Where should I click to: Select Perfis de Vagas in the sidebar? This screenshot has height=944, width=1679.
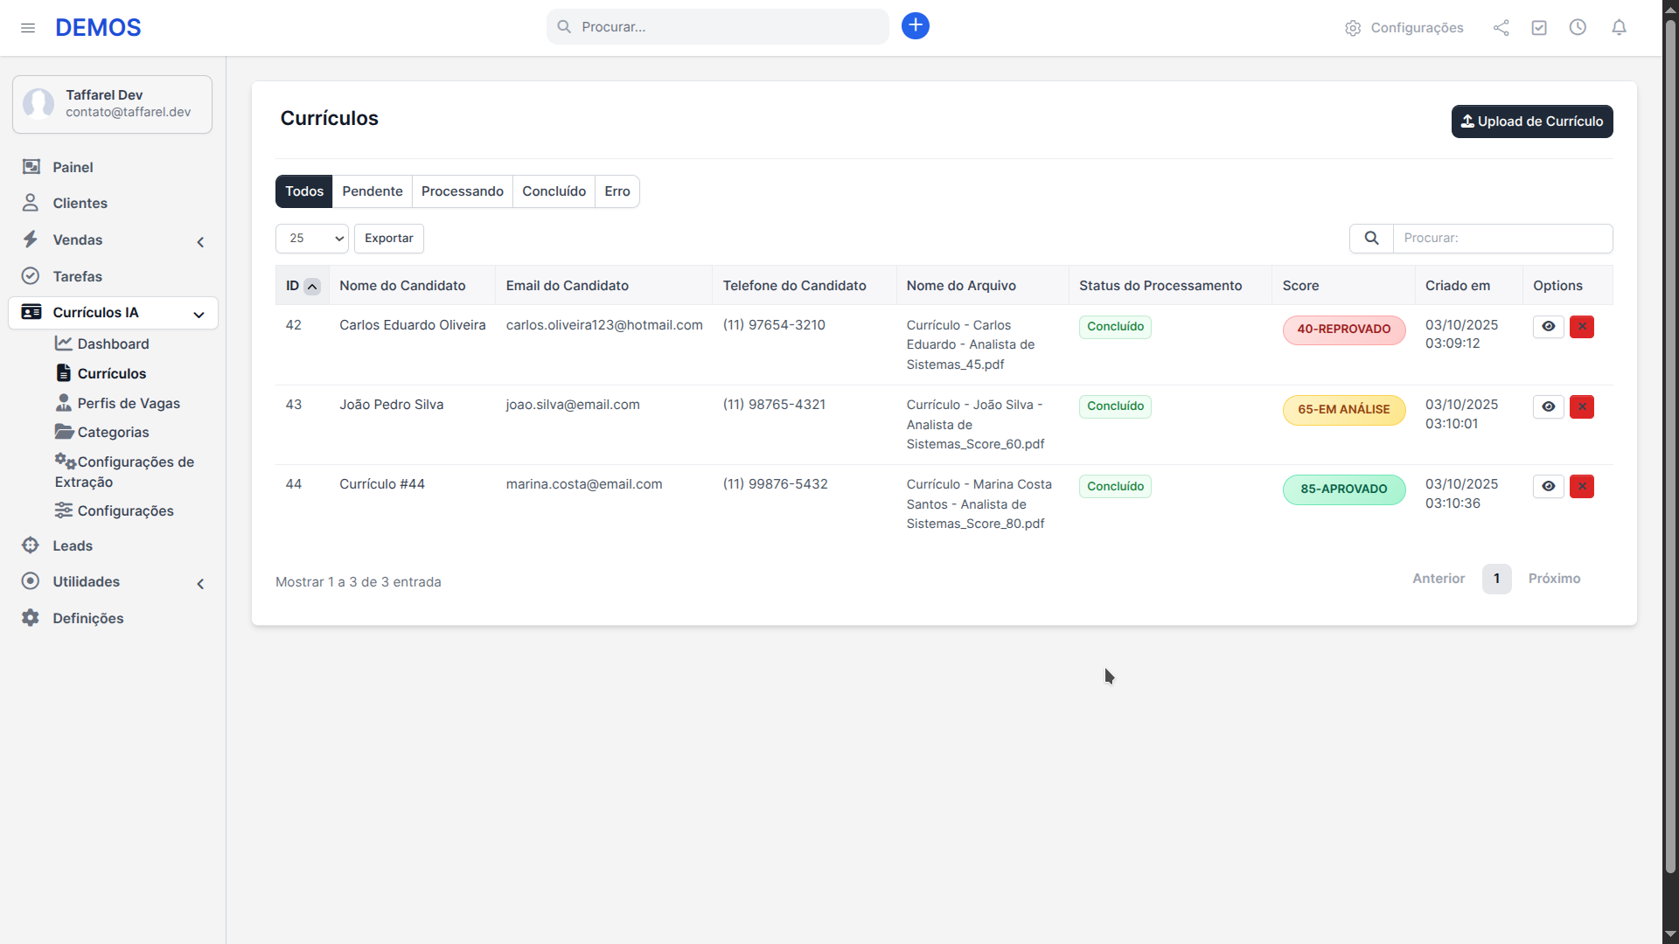(129, 403)
